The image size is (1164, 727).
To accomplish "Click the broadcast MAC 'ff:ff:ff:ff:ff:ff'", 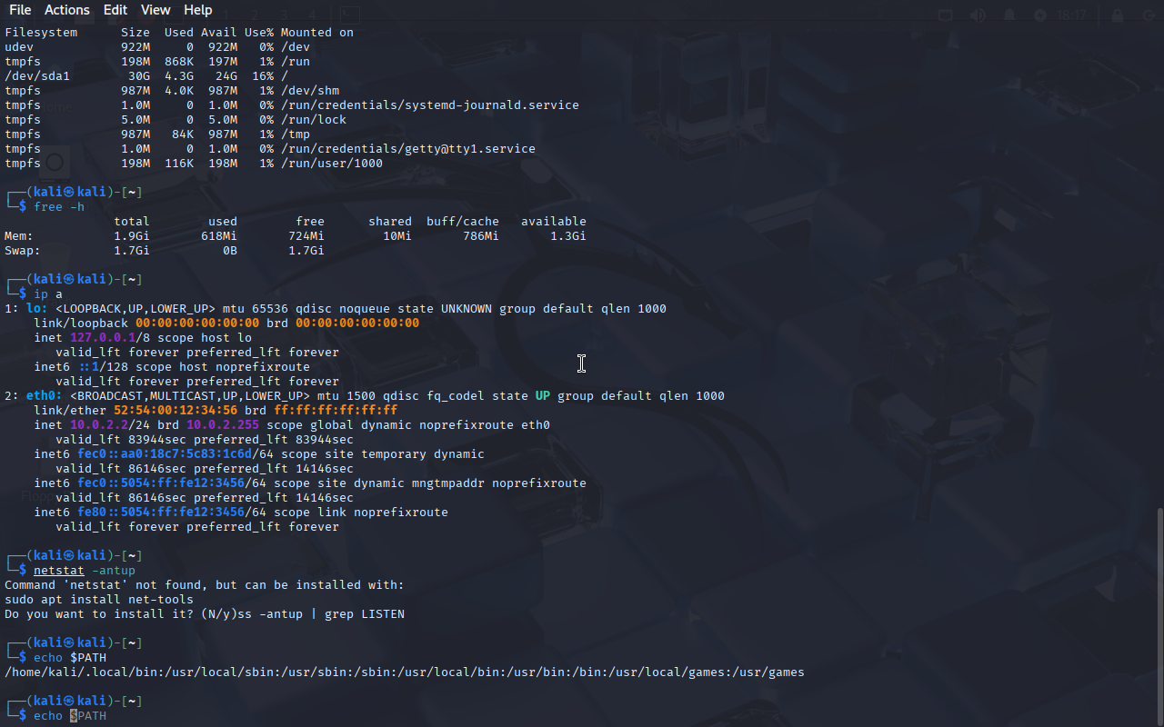I will [336, 411].
